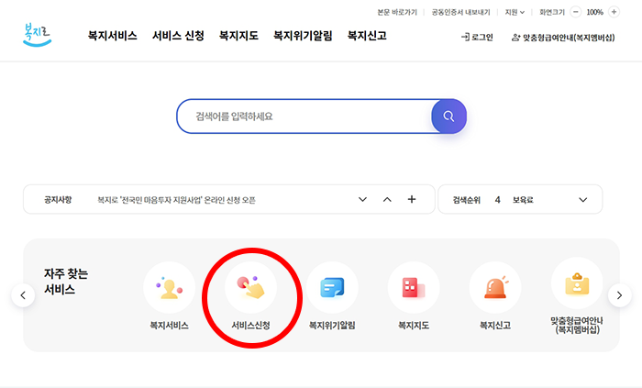Open the 복지위기알림 chat icon

tap(332, 287)
